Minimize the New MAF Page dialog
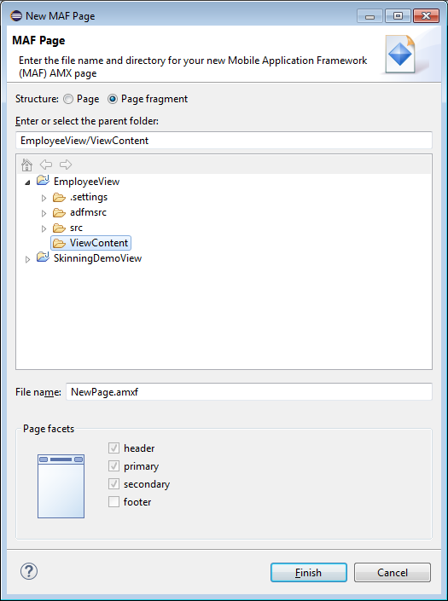The image size is (448, 601). (x=370, y=16)
